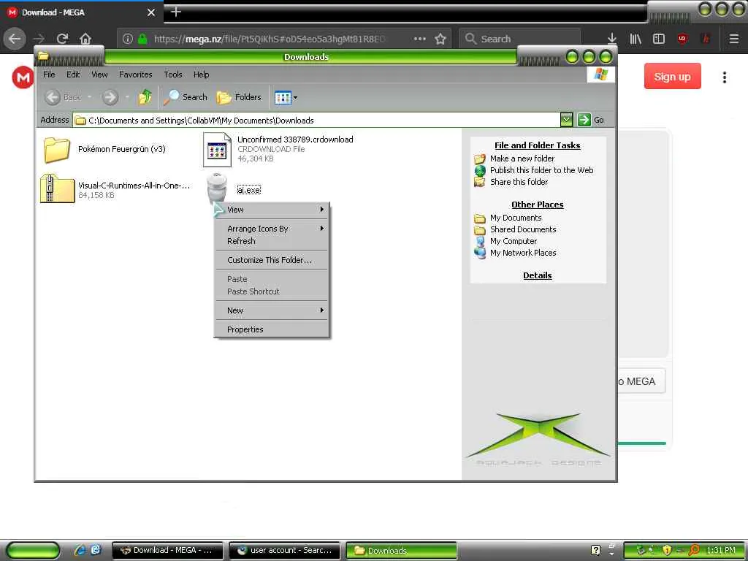The width and height of the screenshot is (748, 561).
Task: Switch to user account - Search taskbar item
Action: [x=285, y=551]
